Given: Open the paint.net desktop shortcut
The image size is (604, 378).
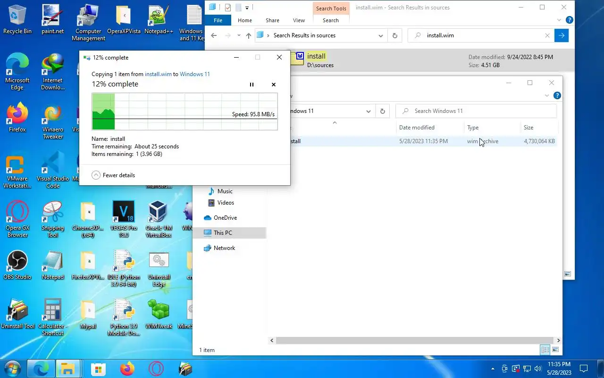Looking at the screenshot, I should point(53,19).
